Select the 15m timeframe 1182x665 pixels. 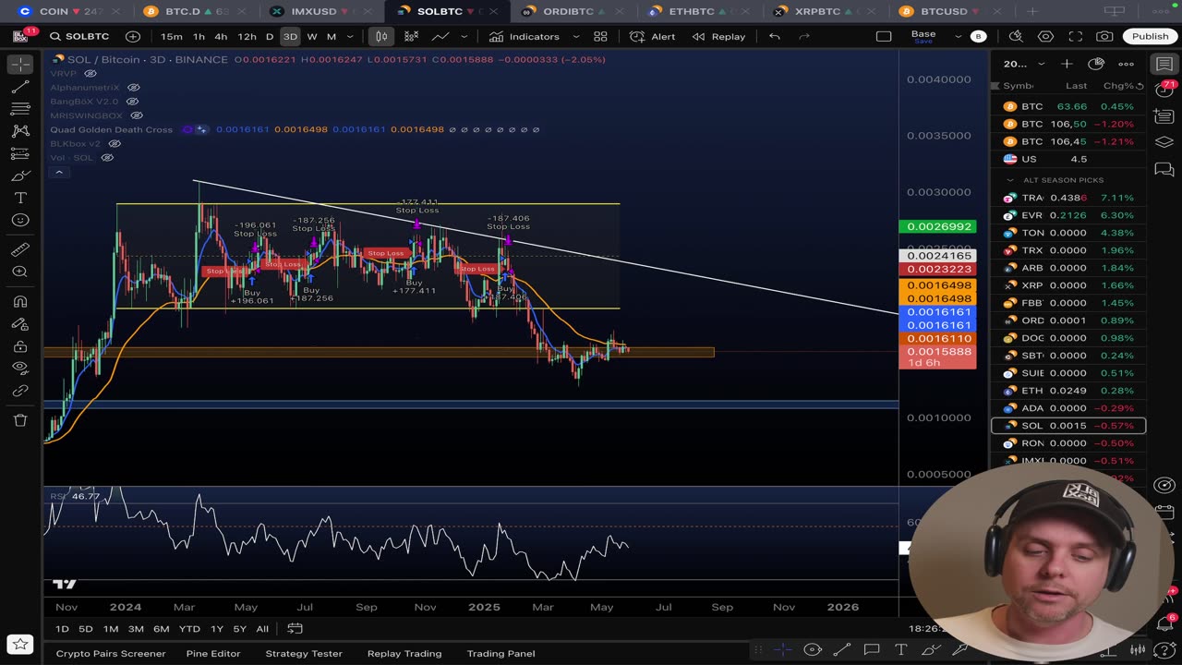pos(171,36)
